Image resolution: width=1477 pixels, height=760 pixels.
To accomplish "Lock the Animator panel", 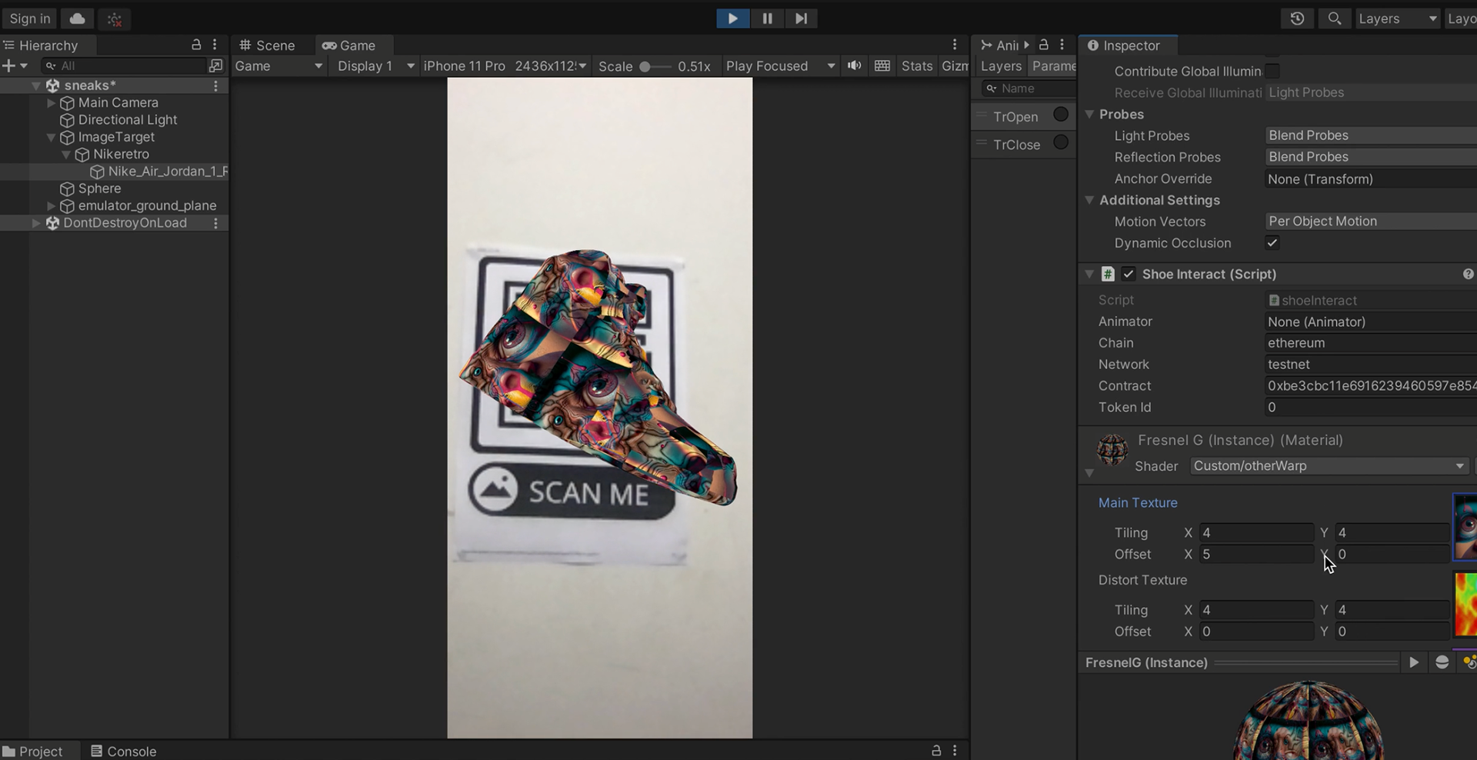I will [1044, 45].
